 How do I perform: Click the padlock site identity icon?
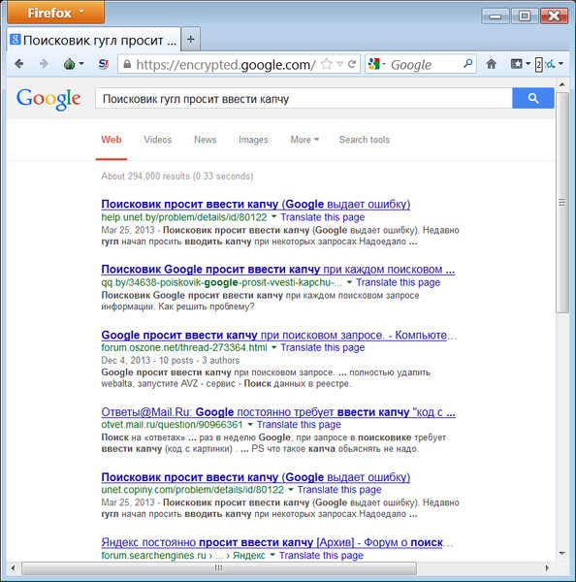pyautogui.click(x=127, y=64)
